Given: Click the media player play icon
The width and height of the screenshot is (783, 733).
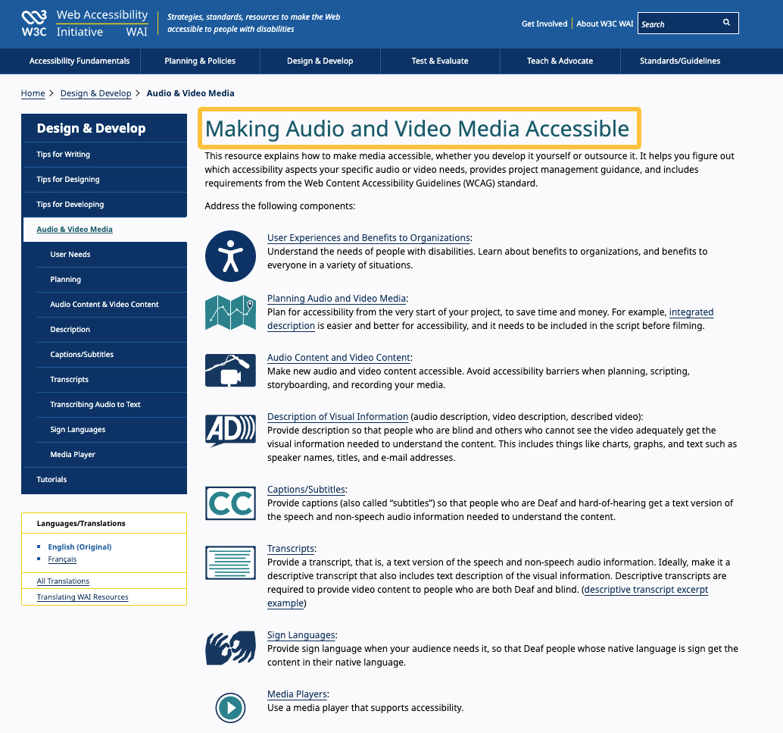Looking at the screenshot, I should pyautogui.click(x=230, y=708).
